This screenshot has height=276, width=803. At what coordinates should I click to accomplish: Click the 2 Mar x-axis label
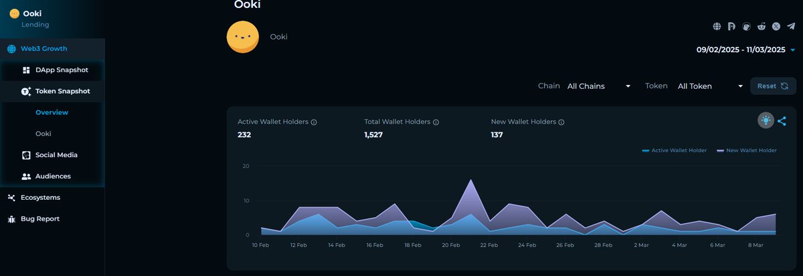642,245
